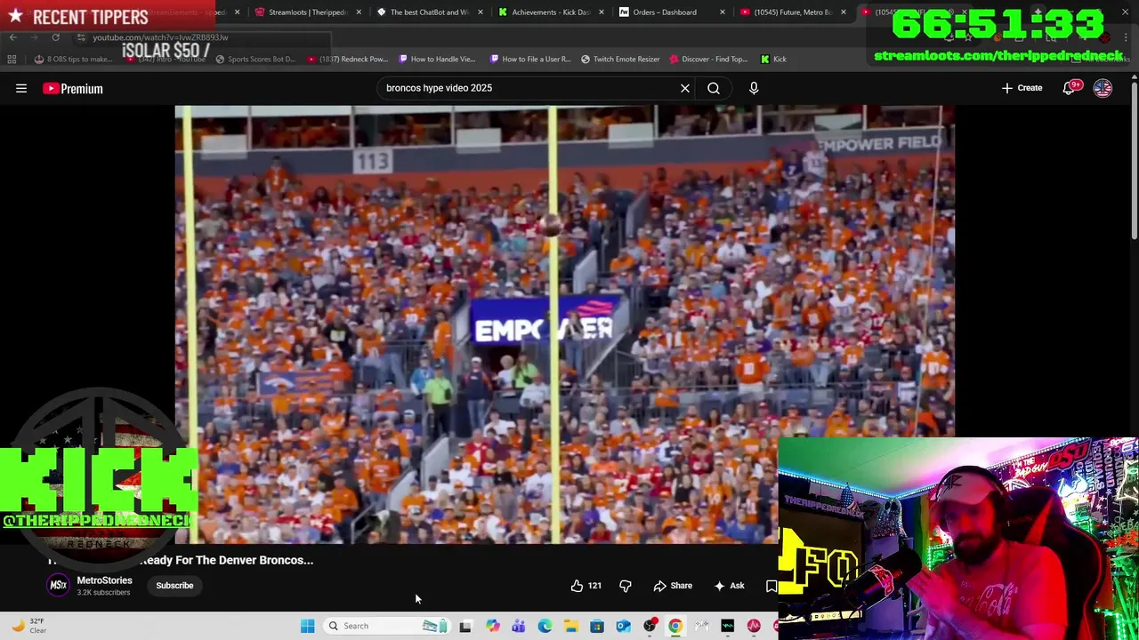Image resolution: width=1139 pixels, height=640 pixels.
Task: Close the Orders – Dashboard tab
Action: point(722,12)
